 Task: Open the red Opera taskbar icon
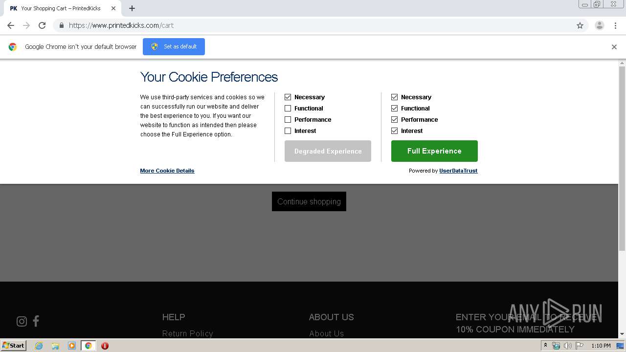tap(105, 346)
